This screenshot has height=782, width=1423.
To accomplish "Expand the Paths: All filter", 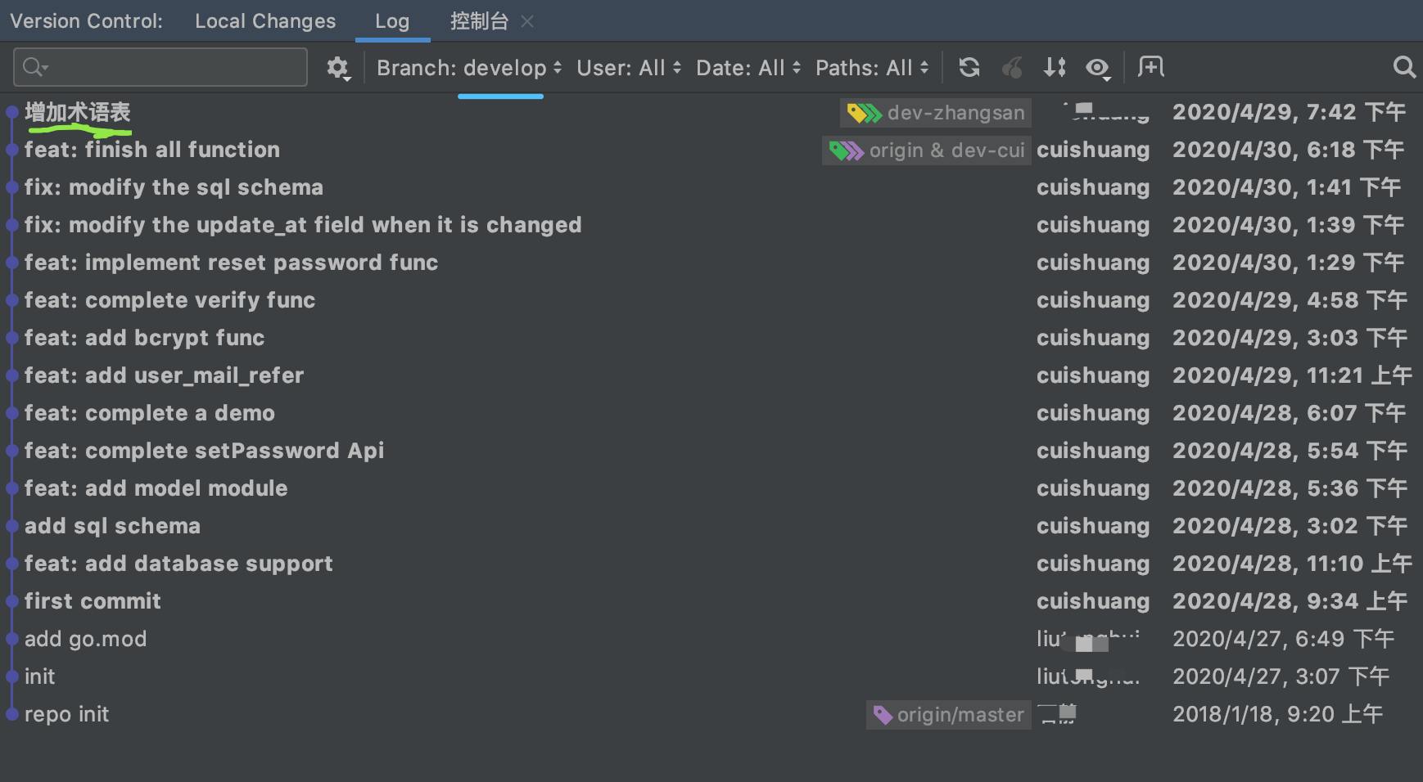I will coord(871,68).
